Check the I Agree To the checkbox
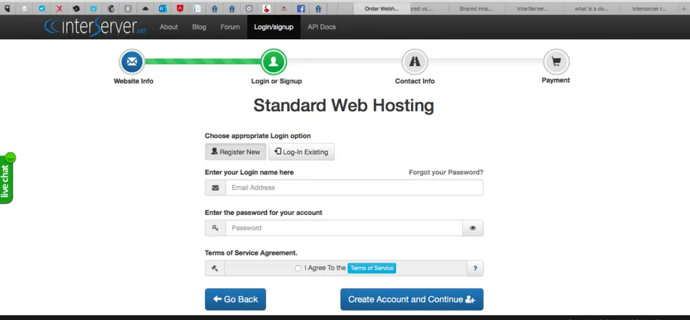Screen dimensions: 690x320 point(299,268)
